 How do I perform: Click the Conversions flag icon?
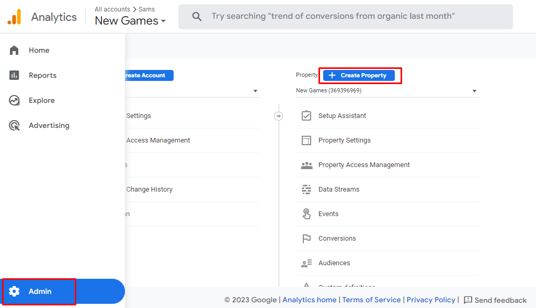click(x=306, y=239)
